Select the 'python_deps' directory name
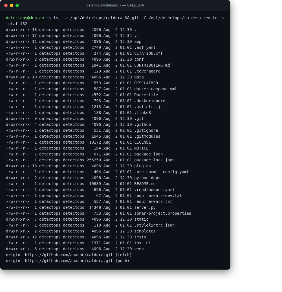Screen dimensions: 282x292 pos(147,178)
